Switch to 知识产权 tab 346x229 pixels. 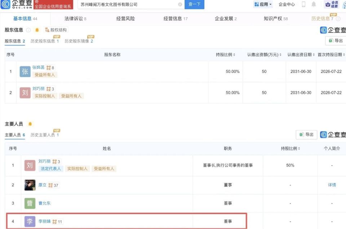[x=276, y=18]
